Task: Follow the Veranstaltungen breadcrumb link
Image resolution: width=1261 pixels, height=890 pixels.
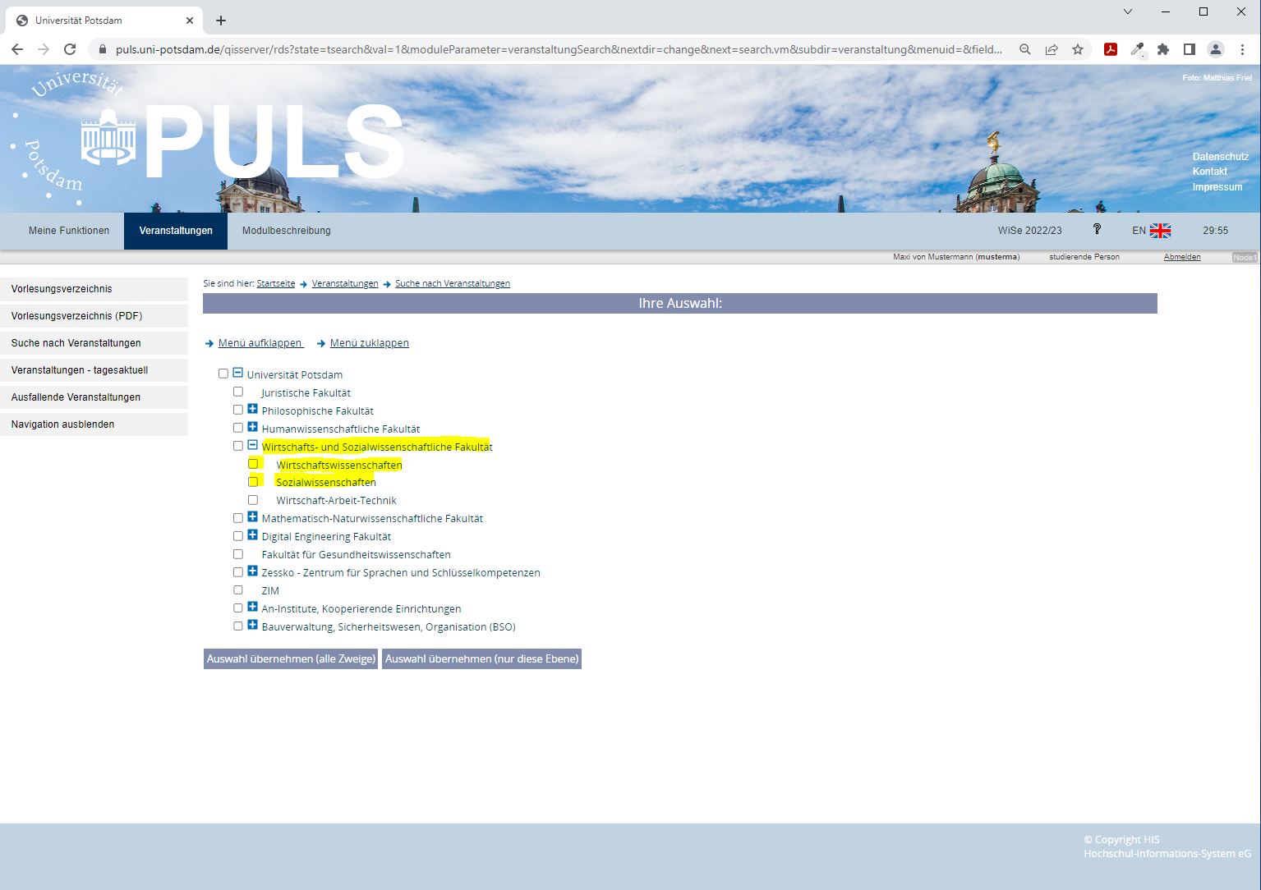Action: [345, 283]
